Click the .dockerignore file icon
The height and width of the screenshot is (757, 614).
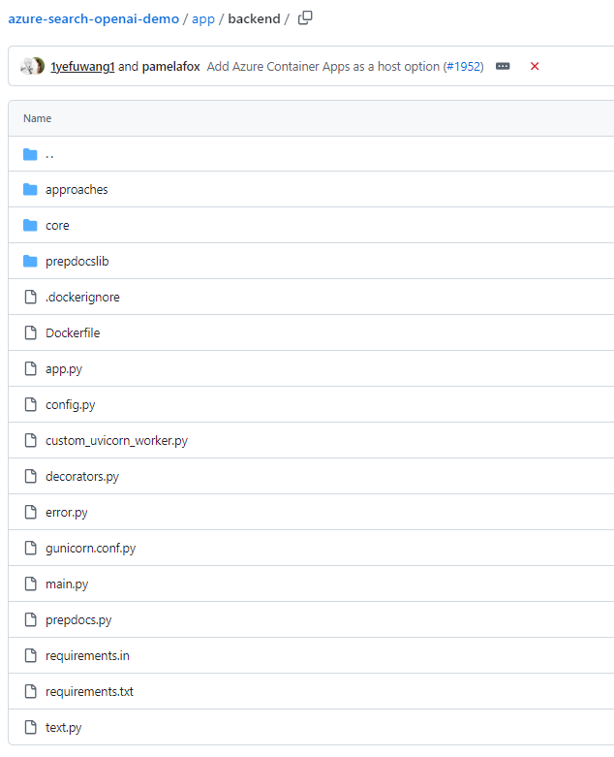coord(30,297)
